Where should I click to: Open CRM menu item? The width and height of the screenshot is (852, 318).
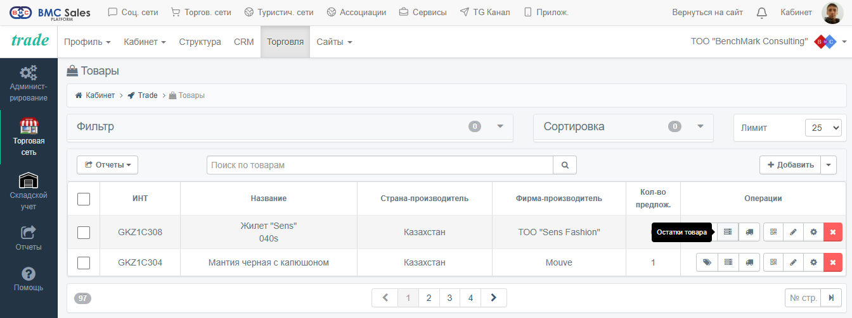[x=243, y=42]
